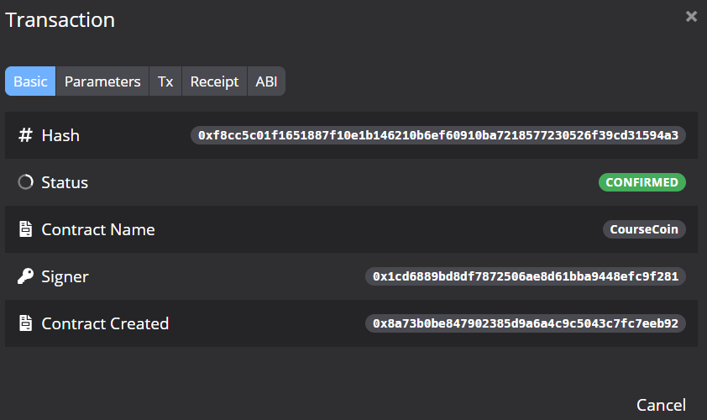Image resolution: width=707 pixels, height=420 pixels.
Task: Click the green CONFIRMED status badge
Action: pyautogui.click(x=642, y=182)
